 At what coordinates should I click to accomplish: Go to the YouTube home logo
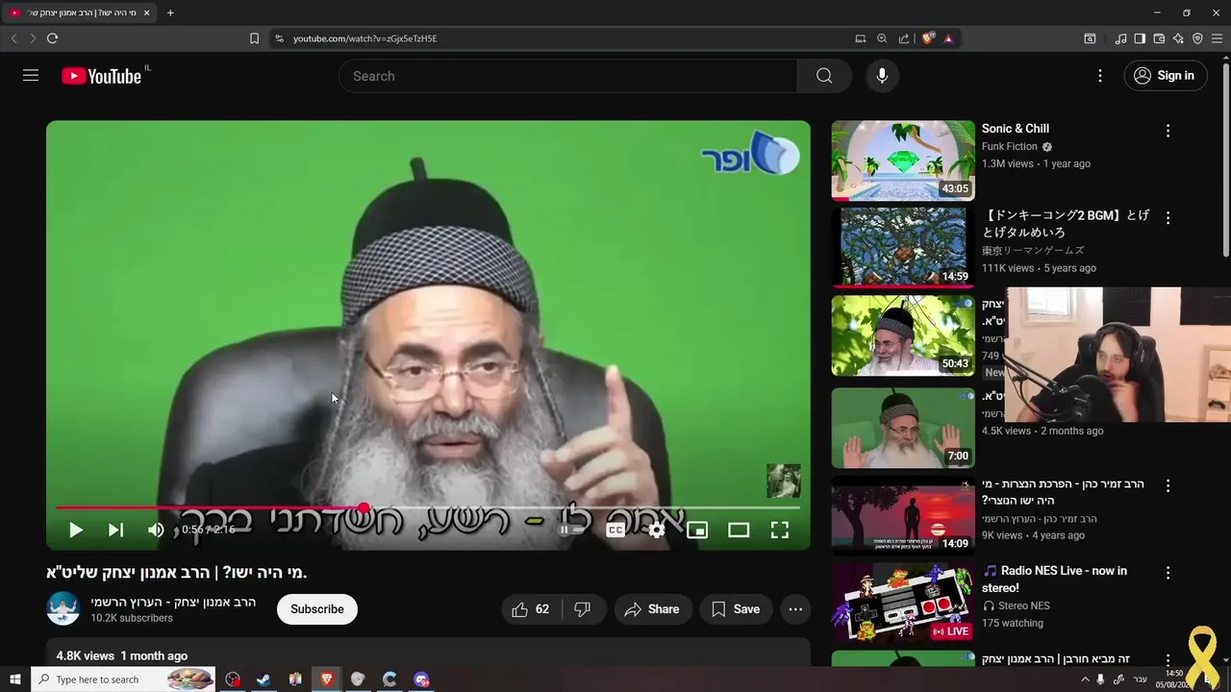click(101, 76)
